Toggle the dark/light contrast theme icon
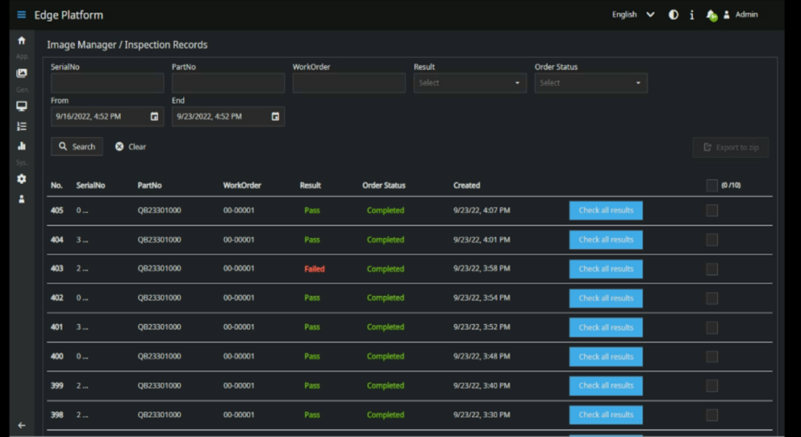This screenshot has height=437, width=801. 674,15
